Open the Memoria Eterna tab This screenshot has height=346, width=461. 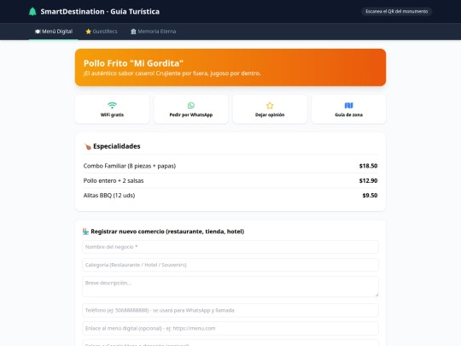tap(153, 32)
